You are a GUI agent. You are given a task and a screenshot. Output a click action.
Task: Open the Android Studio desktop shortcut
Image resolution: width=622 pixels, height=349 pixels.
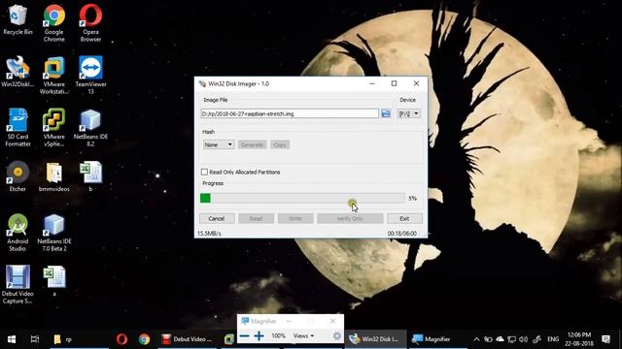pyautogui.click(x=17, y=233)
